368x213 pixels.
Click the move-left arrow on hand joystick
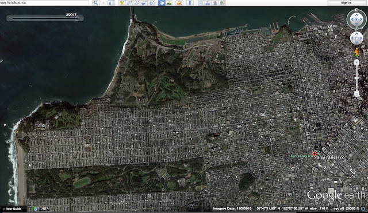pos(352,38)
